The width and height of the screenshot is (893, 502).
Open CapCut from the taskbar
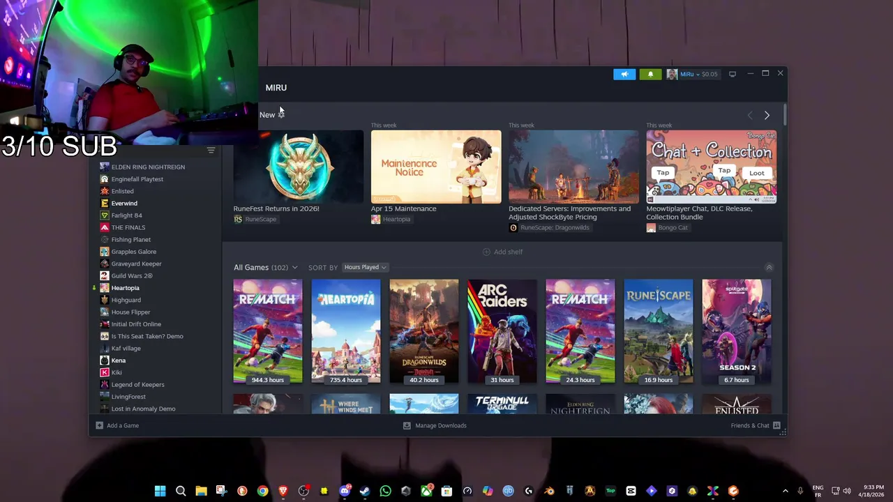pyautogui.click(x=631, y=491)
